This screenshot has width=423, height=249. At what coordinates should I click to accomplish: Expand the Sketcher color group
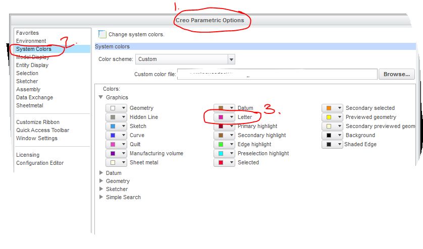tap(101, 189)
